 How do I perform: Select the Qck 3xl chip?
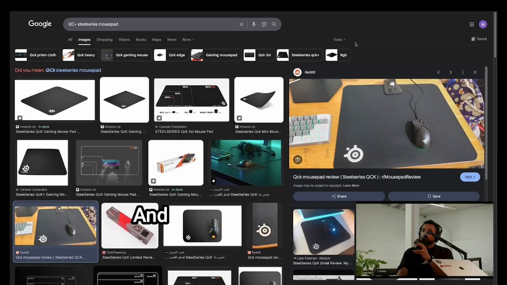259,55
